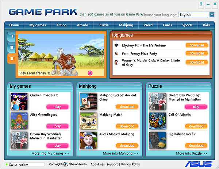
Task: Click 'Call Of Atlantis' game title
Action: (x=180, y=114)
